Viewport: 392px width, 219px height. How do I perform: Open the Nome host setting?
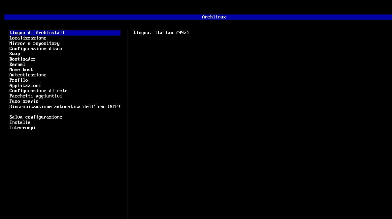21,69
